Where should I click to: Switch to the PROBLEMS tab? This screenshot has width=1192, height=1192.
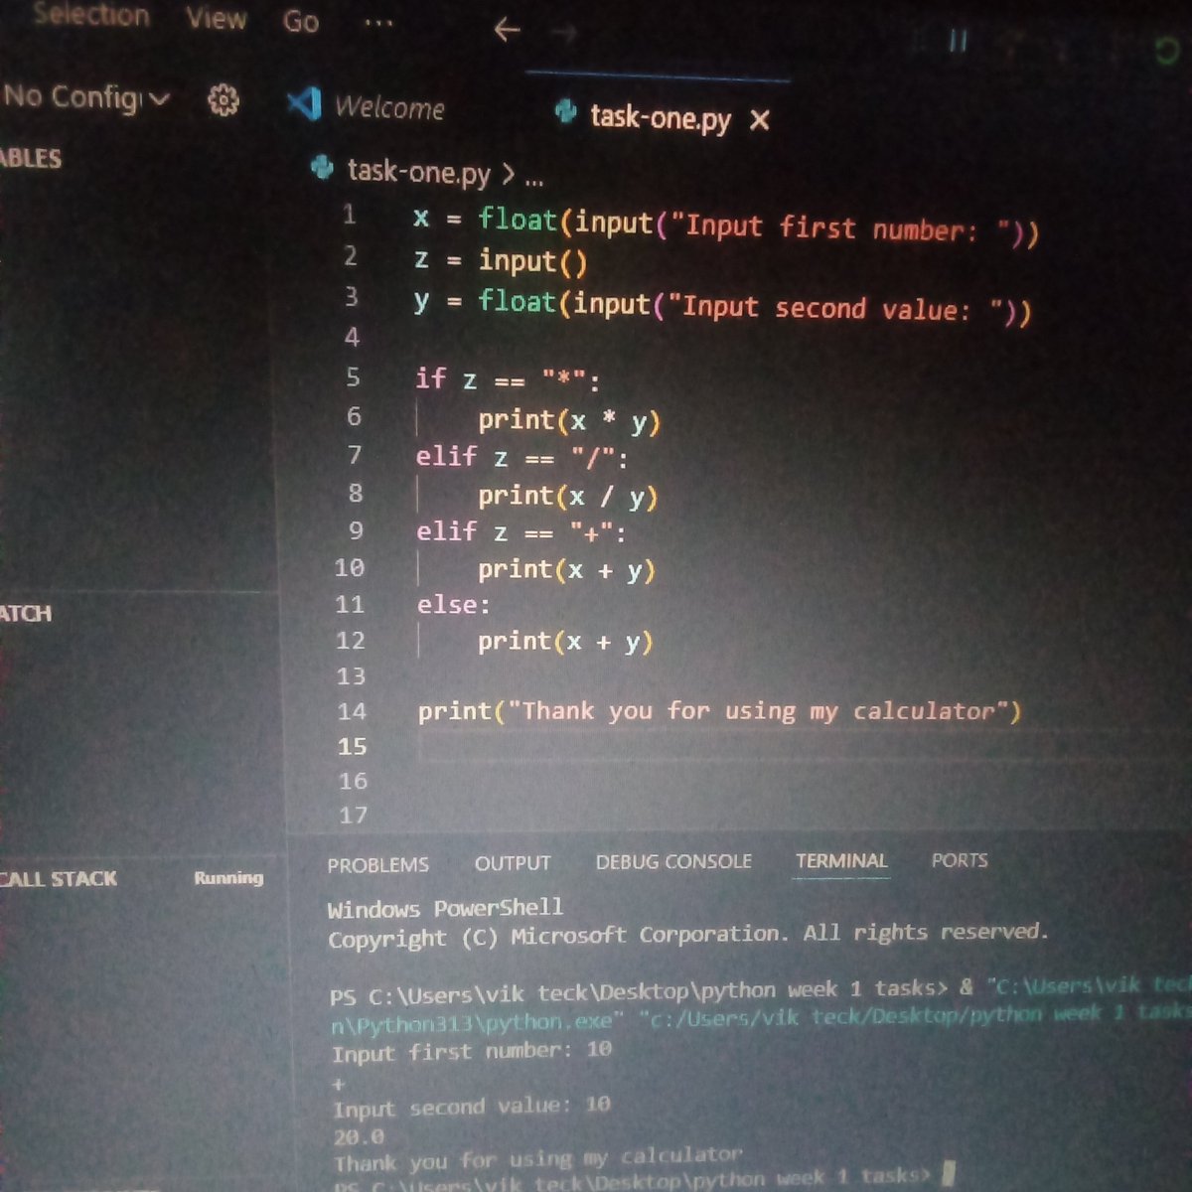pos(378,864)
